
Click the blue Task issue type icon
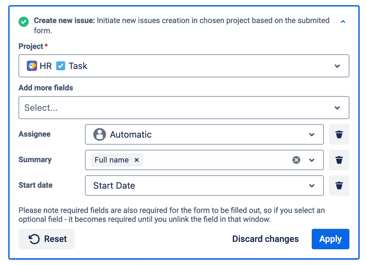pos(60,66)
